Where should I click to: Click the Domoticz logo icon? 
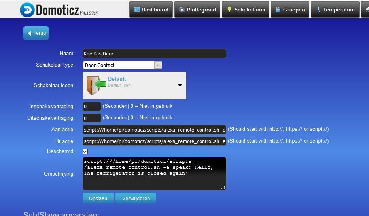[27, 10]
